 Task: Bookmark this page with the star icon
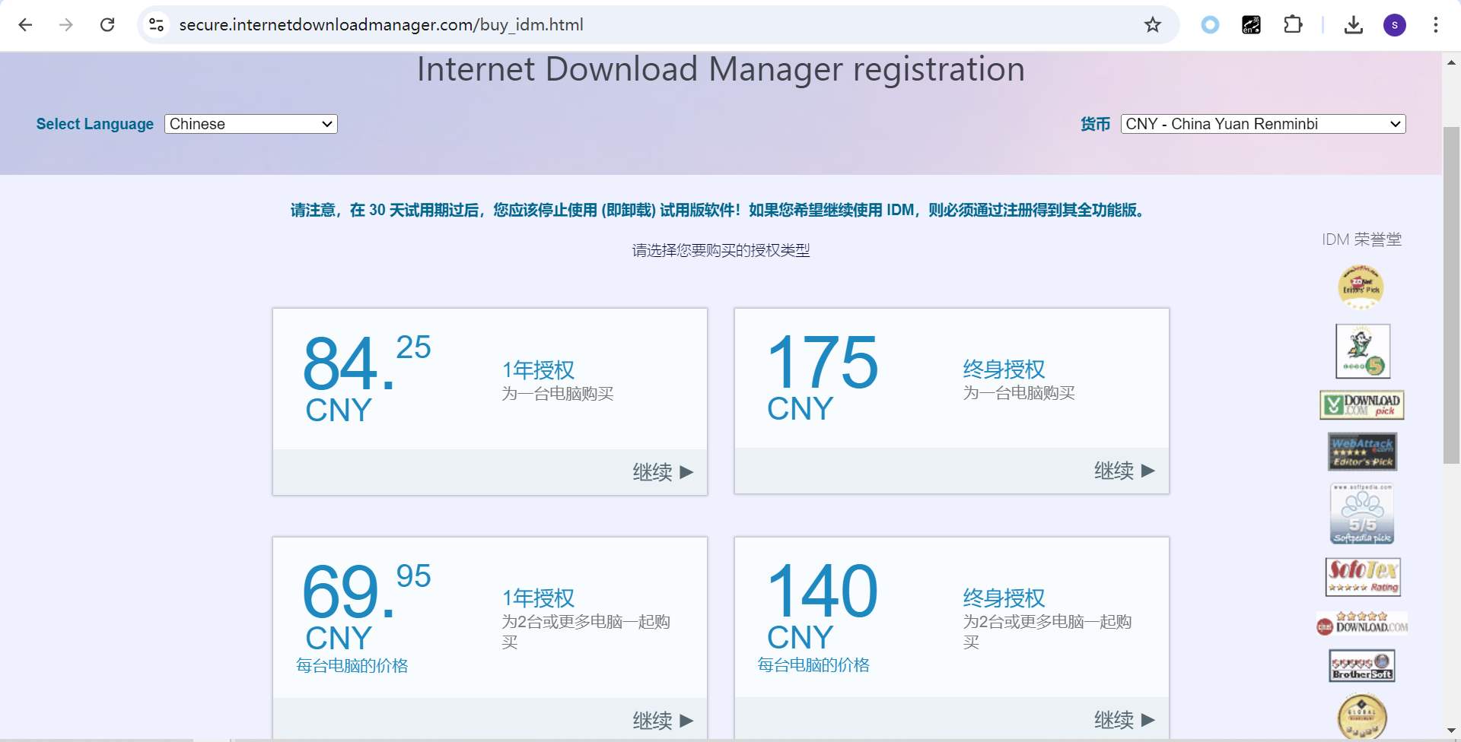pos(1152,25)
